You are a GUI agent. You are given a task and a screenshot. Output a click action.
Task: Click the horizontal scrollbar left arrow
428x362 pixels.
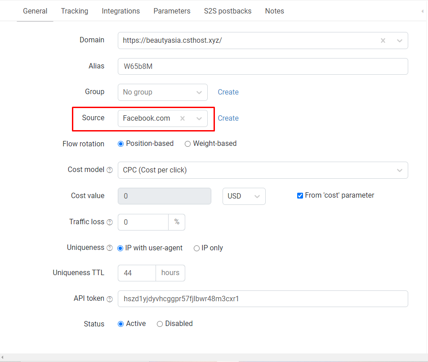(2, 357)
